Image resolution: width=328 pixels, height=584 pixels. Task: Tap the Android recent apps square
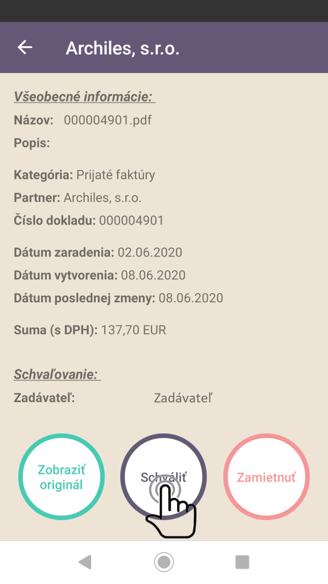click(243, 562)
